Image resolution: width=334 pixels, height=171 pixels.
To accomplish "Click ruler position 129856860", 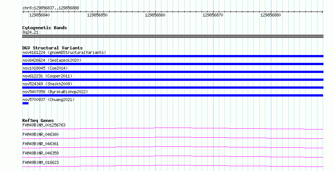I will (155, 15).
